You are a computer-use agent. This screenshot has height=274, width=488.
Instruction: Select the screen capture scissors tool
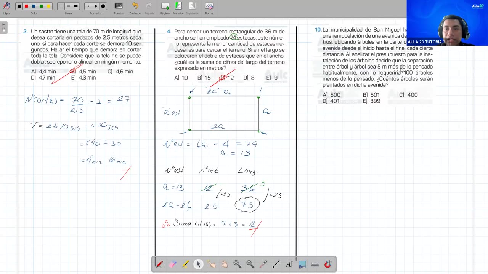tap(302, 264)
